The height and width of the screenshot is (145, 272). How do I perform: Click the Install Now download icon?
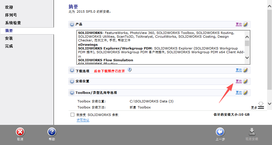252,132
